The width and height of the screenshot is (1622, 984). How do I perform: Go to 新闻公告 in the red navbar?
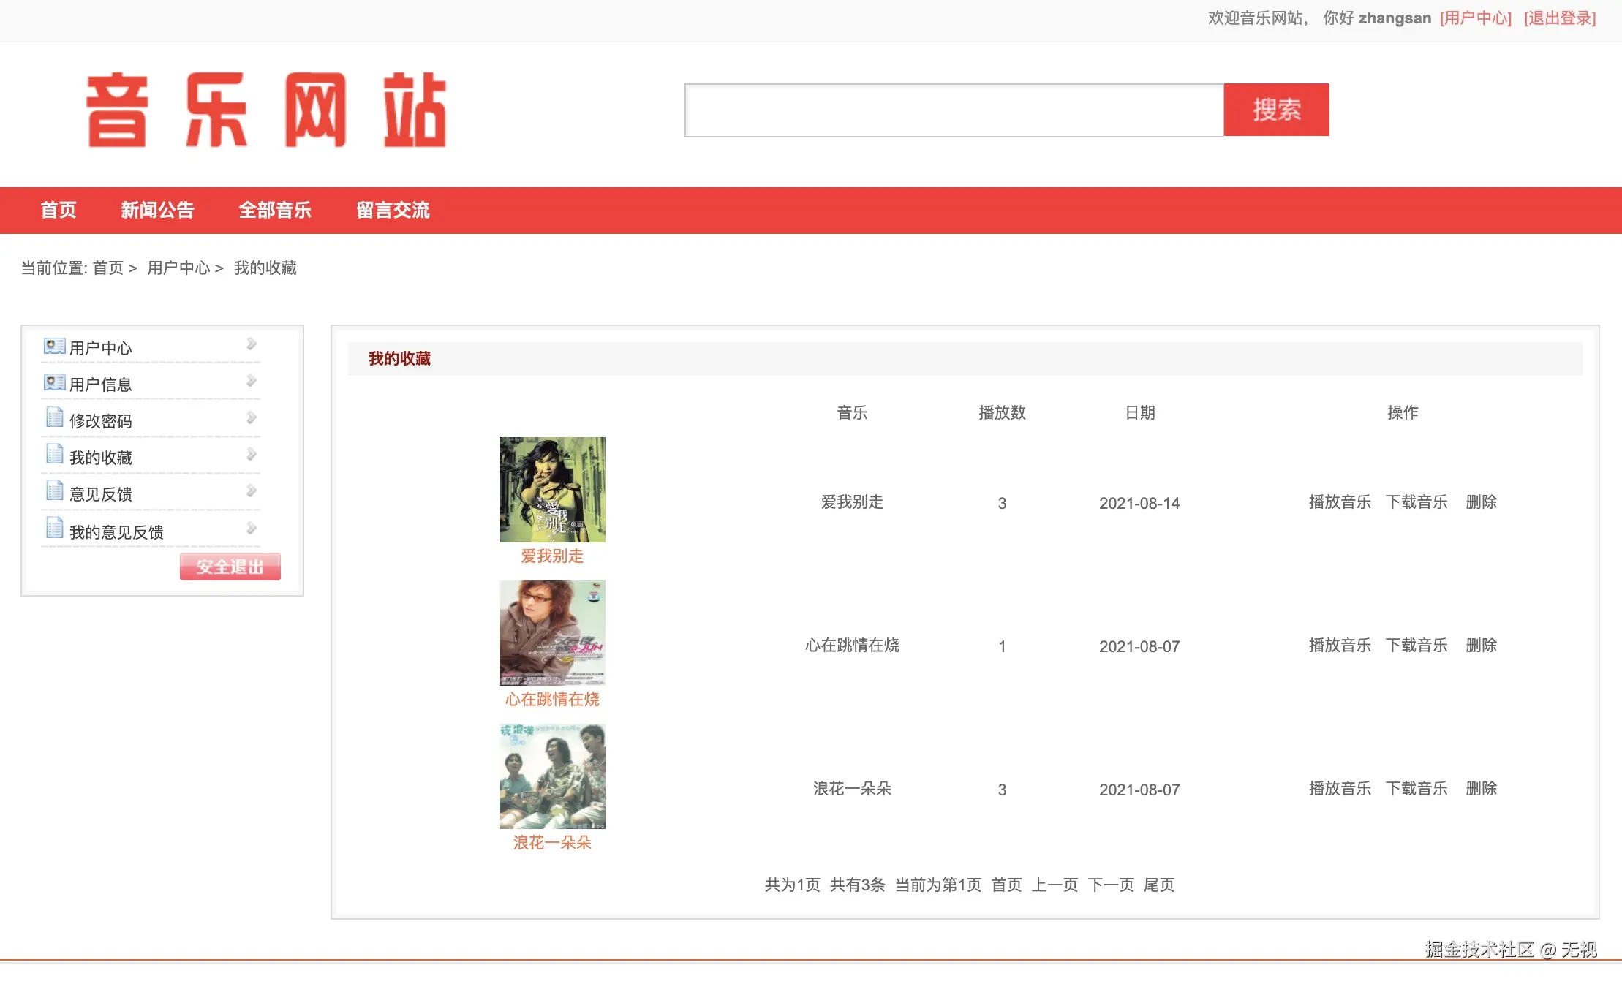(x=157, y=211)
